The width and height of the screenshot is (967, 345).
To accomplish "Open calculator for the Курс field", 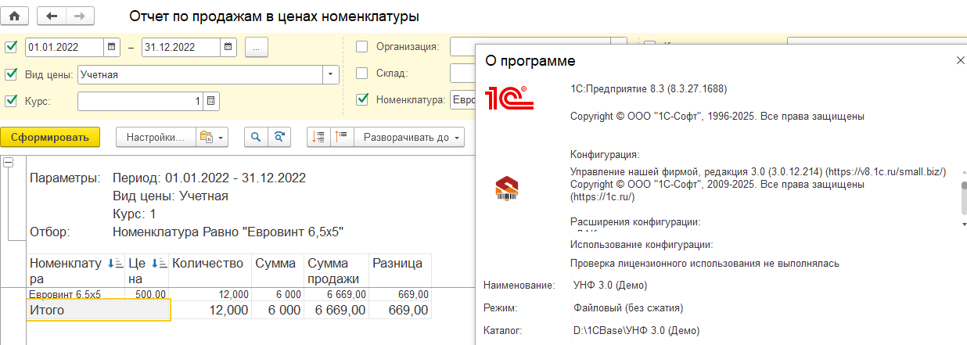I will click(x=211, y=100).
